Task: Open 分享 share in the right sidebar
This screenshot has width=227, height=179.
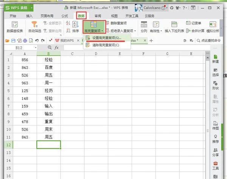Action: coord(215,152)
